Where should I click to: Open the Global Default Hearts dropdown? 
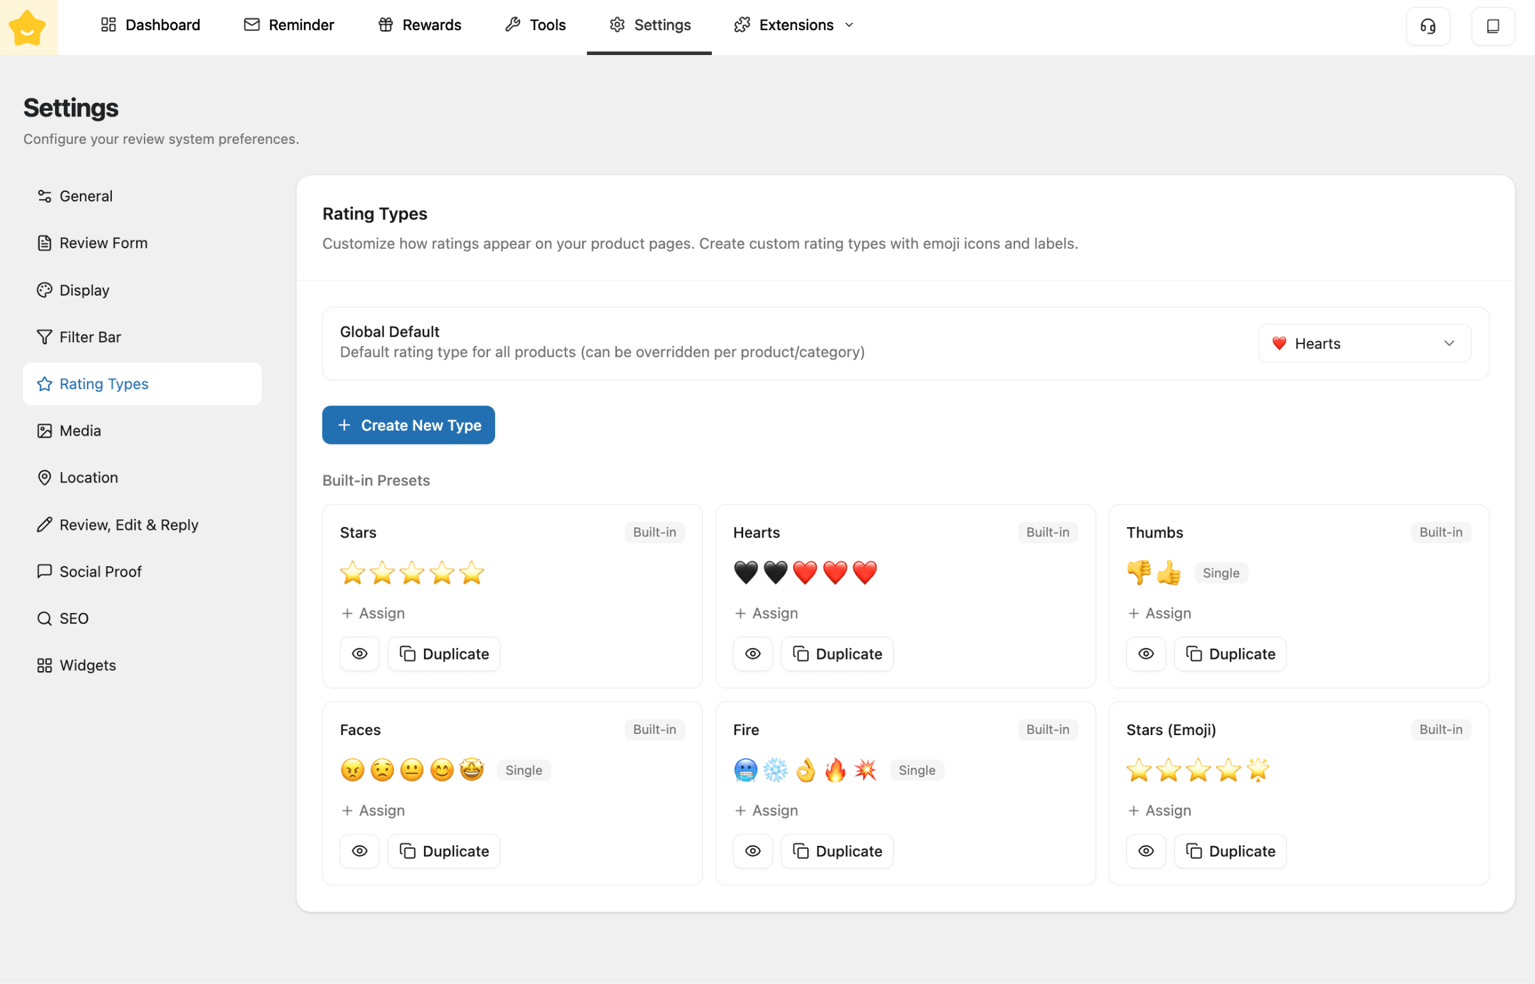(1364, 344)
